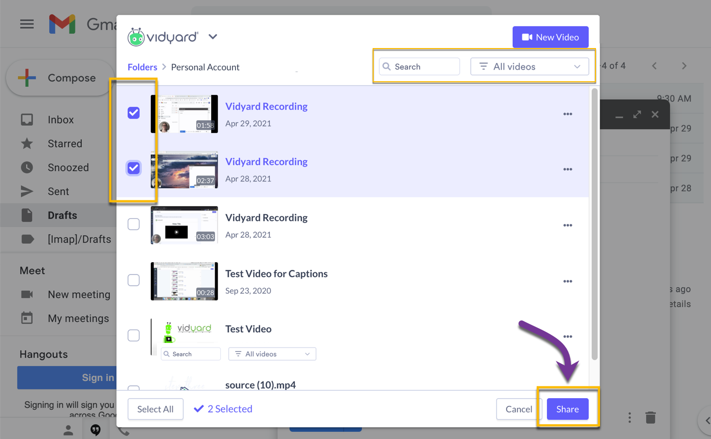This screenshot has height=439, width=711.
Task: Open the 02:37 recording thumbnail
Action: click(x=185, y=170)
